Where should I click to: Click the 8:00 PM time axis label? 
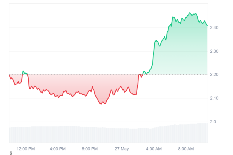pos(90,149)
